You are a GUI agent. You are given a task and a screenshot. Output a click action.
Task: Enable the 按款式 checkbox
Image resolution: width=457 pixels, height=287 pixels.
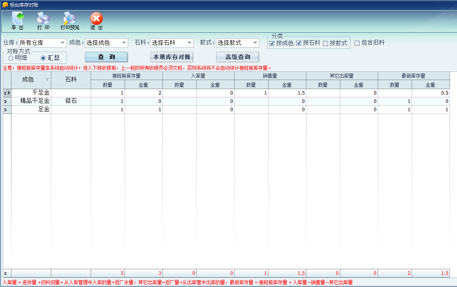[325, 43]
